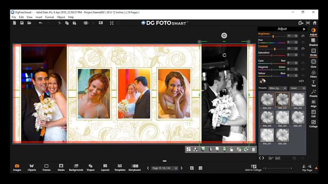This screenshot has width=328, height=184.
Task: Rotate selected photo using green rotate icon
Action: point(246,149)
